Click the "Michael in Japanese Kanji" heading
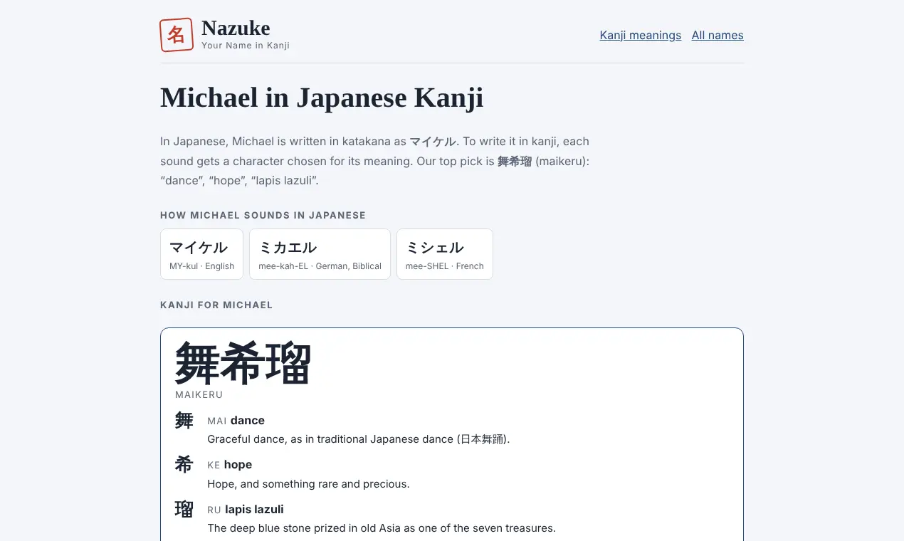Screen dimensions: 904x541 click(x=322, y=98)
